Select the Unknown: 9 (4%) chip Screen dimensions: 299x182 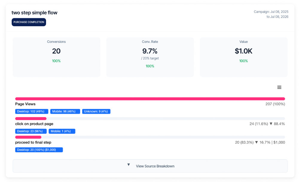[96, 111]
